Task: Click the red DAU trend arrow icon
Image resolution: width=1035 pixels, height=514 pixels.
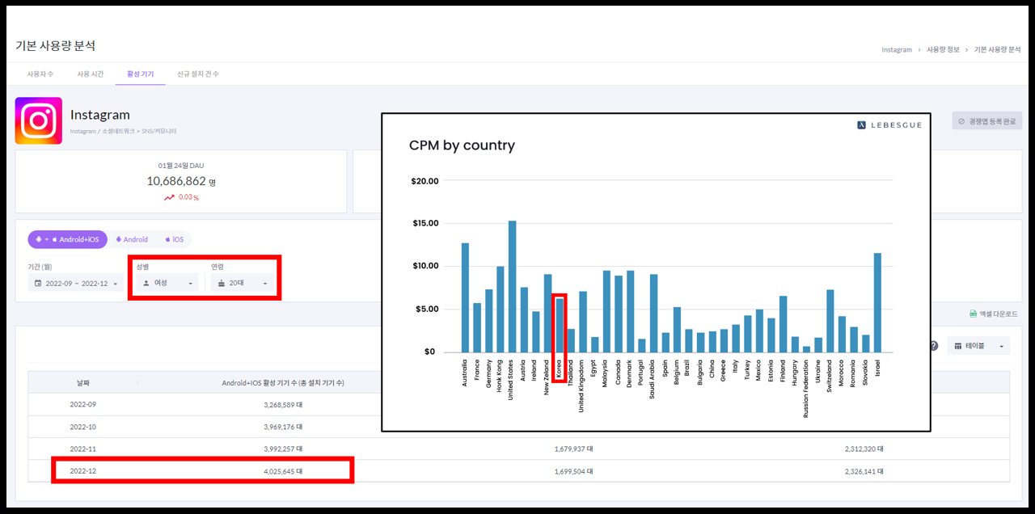Action: 168,197
